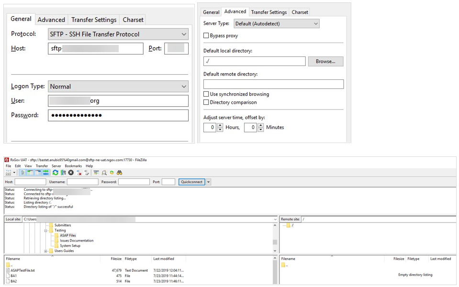The height and width of the screenshot is (287, 459).
Task: Sort local files by Last modified column
Action: [163, 259]
